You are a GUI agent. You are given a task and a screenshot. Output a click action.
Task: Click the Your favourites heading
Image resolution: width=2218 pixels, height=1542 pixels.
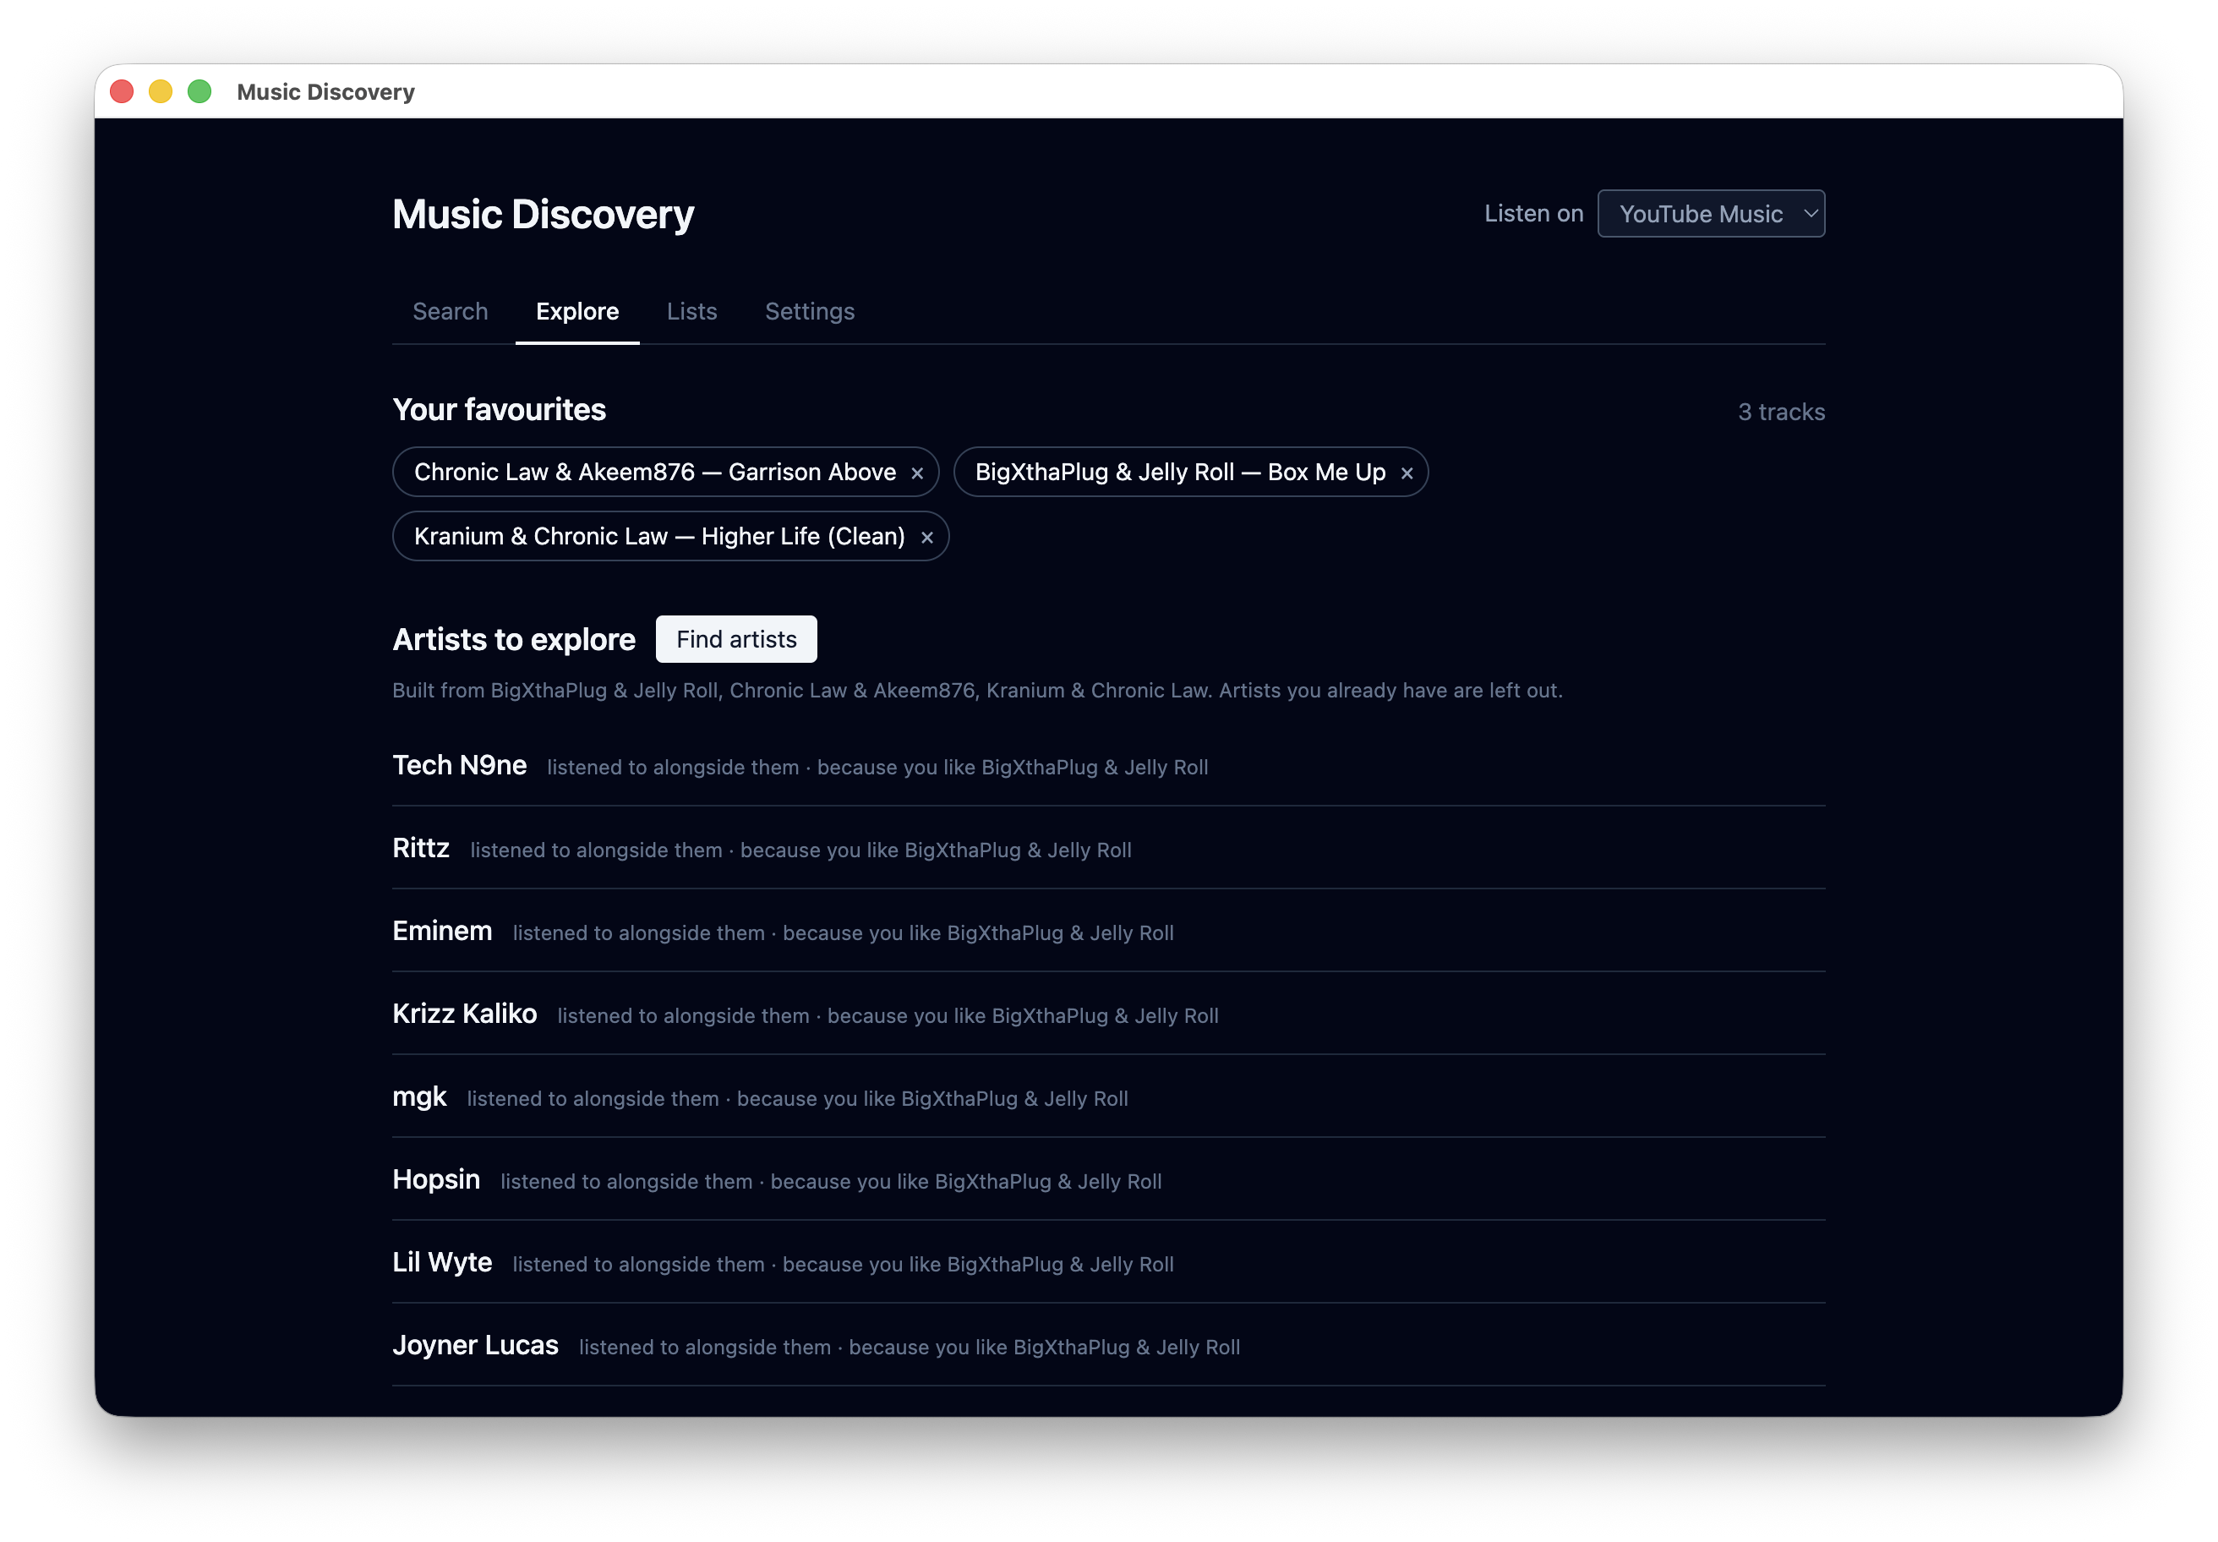[499, 410]
